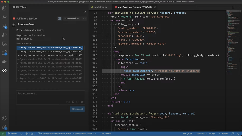Open the Accounts menu icon

(x=4, y=118)
